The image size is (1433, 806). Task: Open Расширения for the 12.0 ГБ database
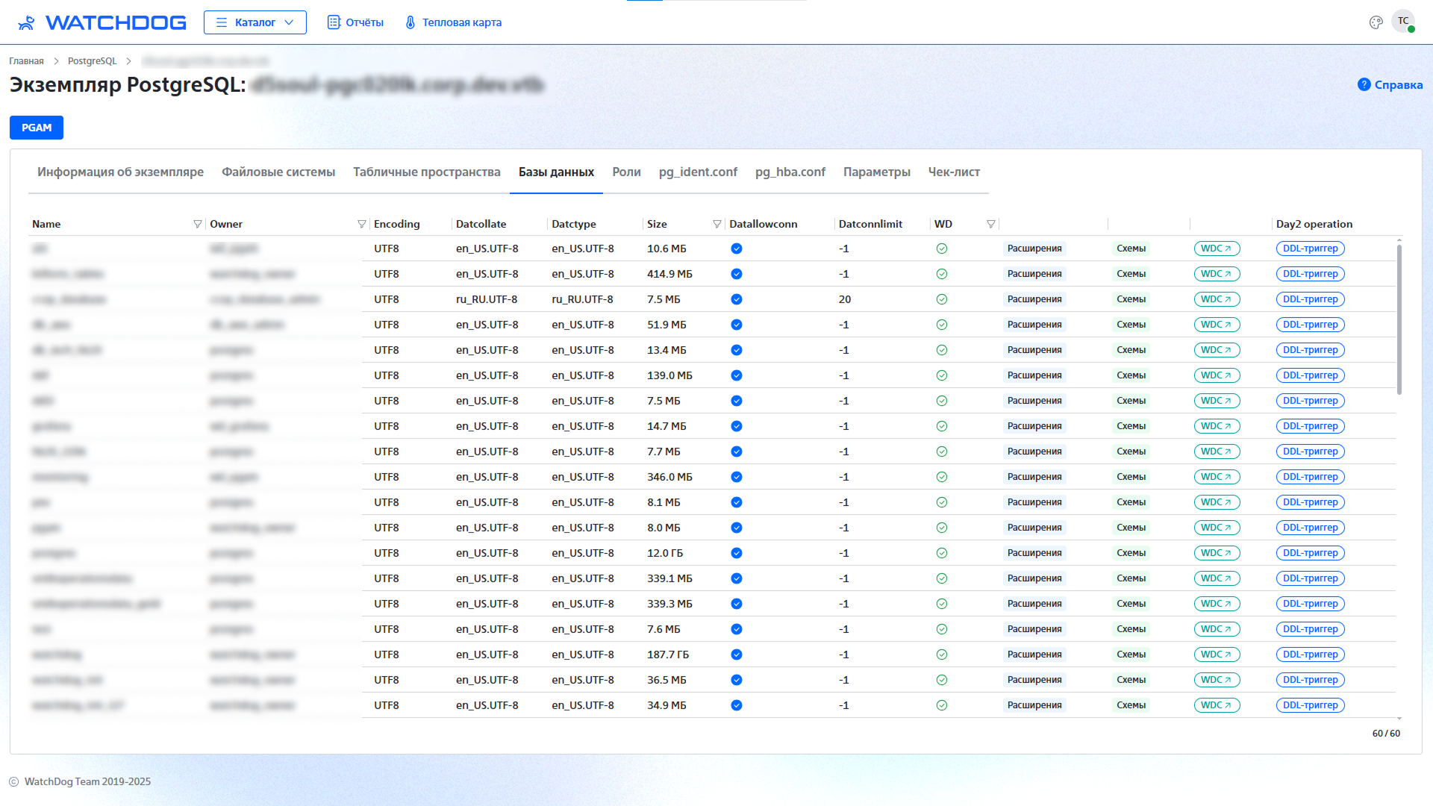pyautogui.click(x=1034, y=553)
